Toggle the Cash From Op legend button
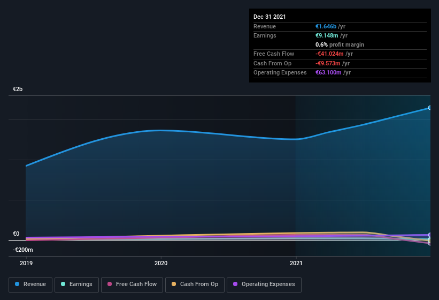This screenshot has height=300, width=439. pos(195,284)
